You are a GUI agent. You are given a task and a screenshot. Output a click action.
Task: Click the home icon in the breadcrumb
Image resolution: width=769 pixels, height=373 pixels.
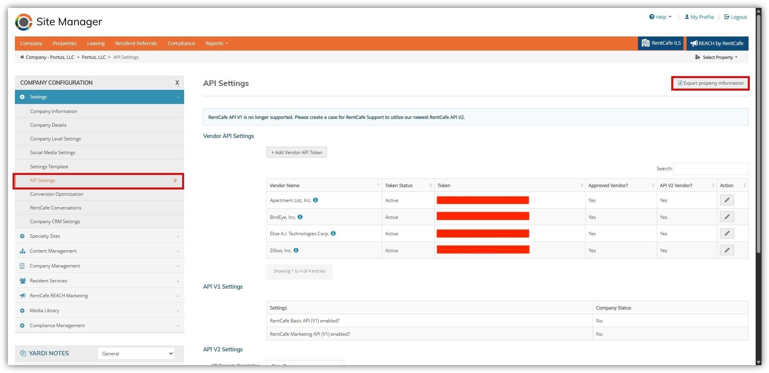[22, 57]
